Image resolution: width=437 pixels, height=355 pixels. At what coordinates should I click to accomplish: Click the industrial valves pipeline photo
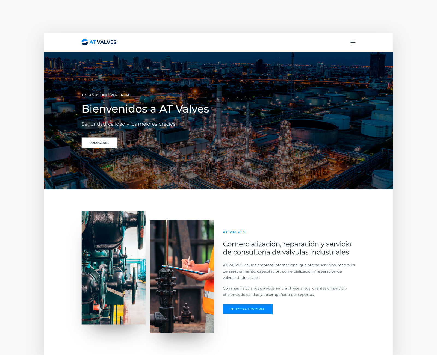[114, 268]
